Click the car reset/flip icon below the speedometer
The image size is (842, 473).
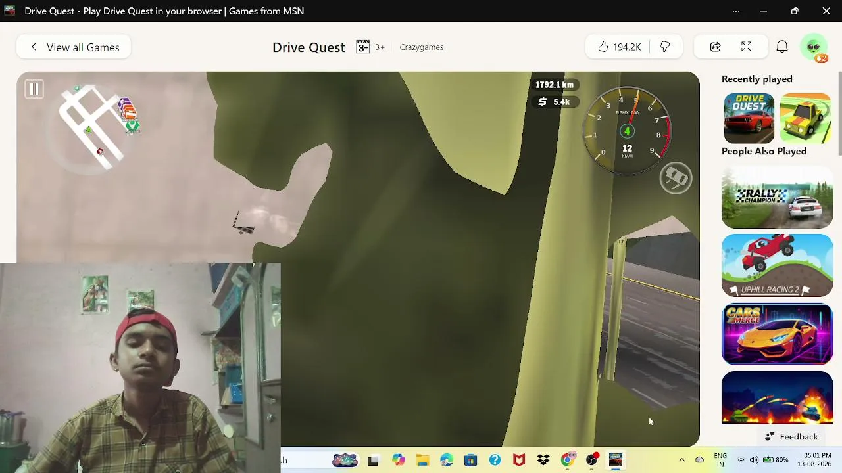click(676, 178)
